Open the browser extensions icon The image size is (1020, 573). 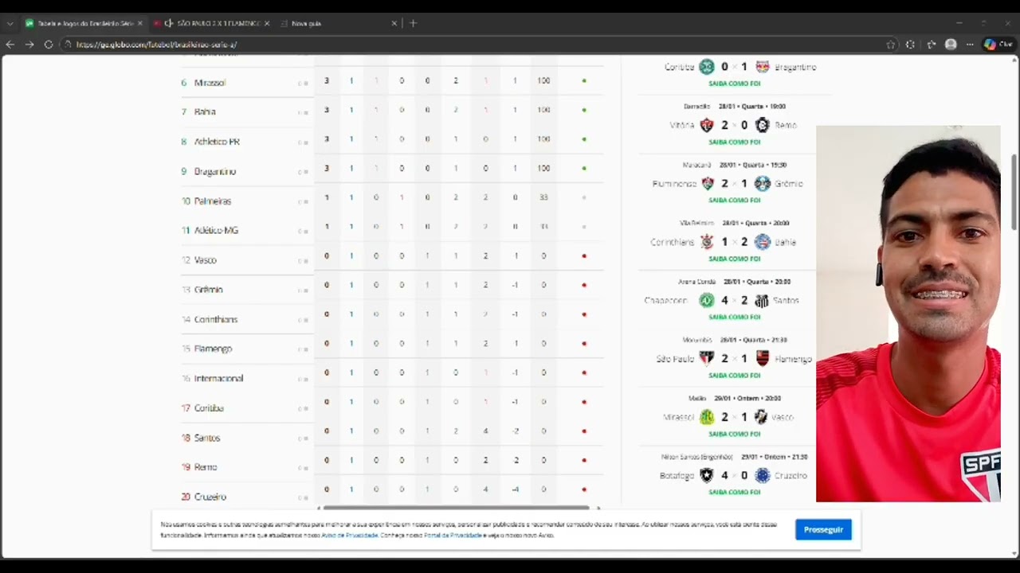[x=911, y=45]
